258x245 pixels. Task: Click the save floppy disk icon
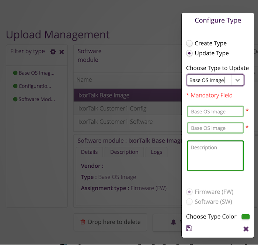[x=189, y=228]
